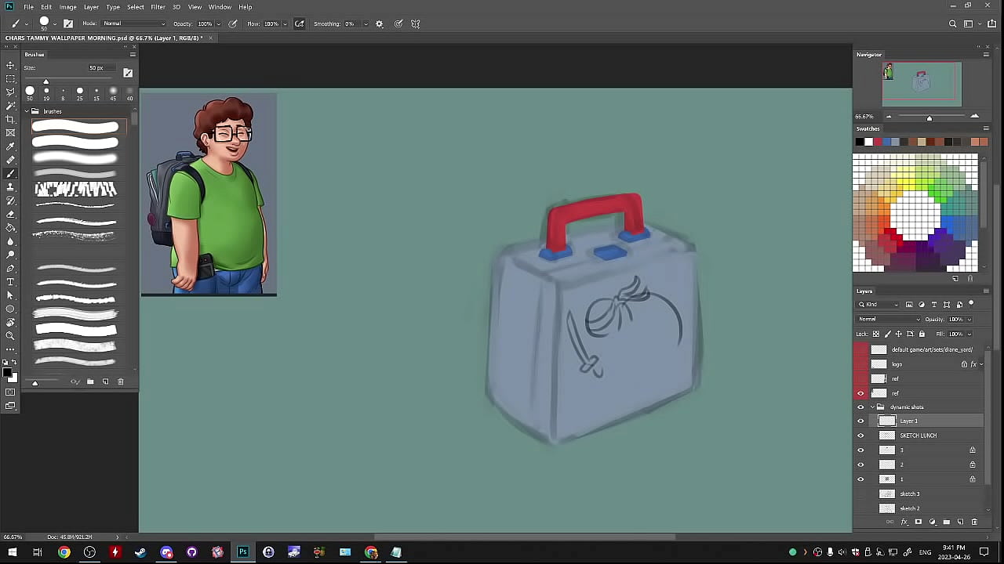Choose the Clone Stamp tool
This screenshot has height=564, width=1004.
[x=10, y=186]
